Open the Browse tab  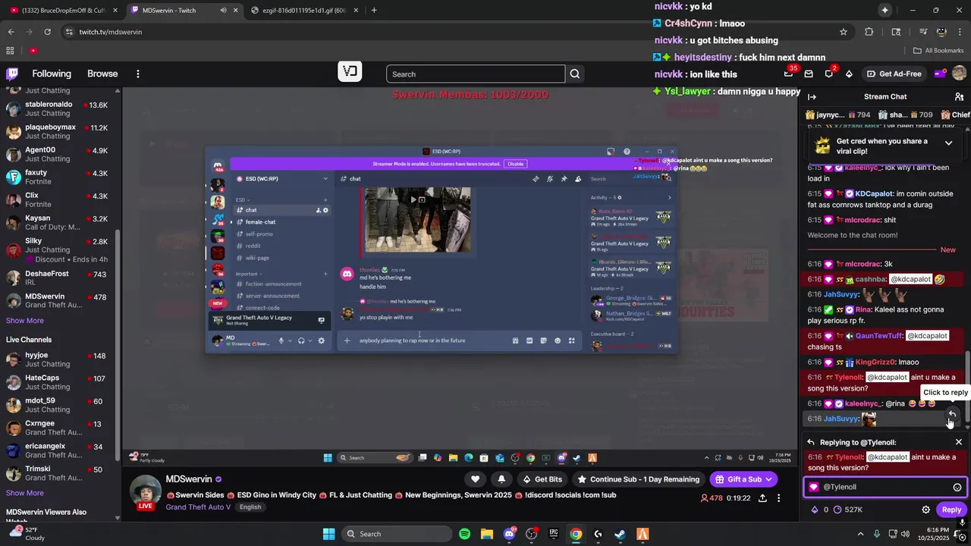pos(102,74)
